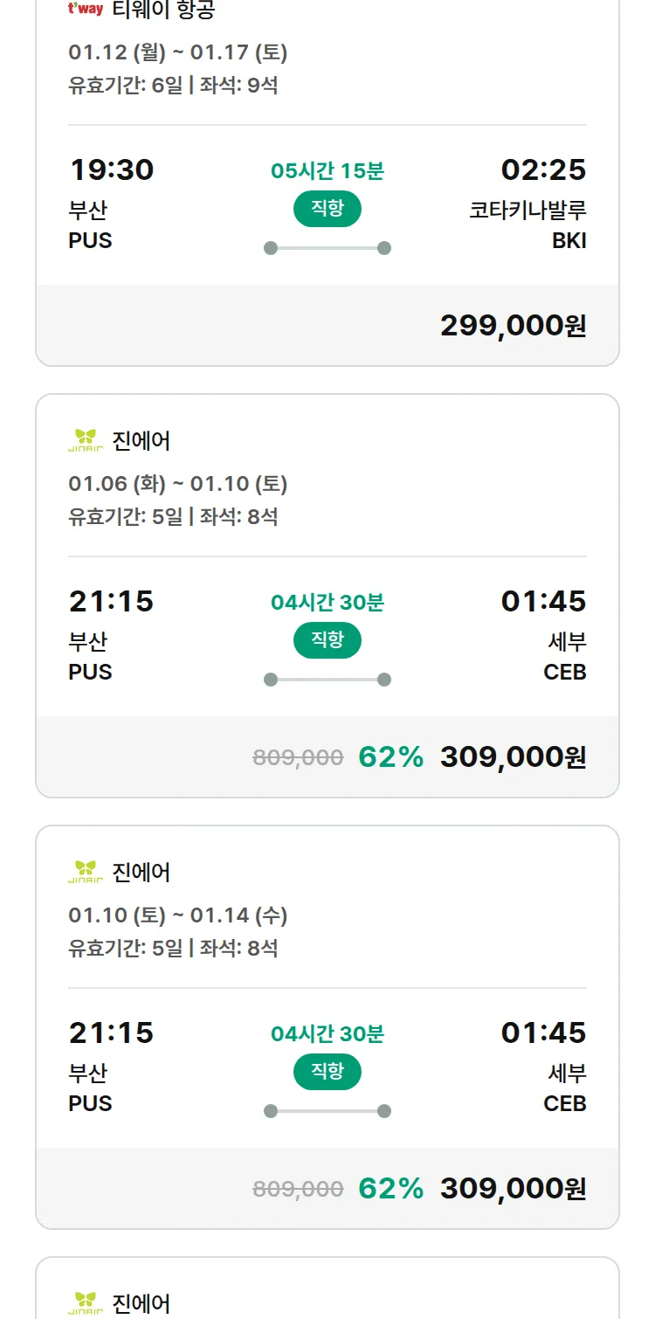Click the 티웨이 항공 airline name
This screenshot has height=1319, width=655.
[164, 10]
